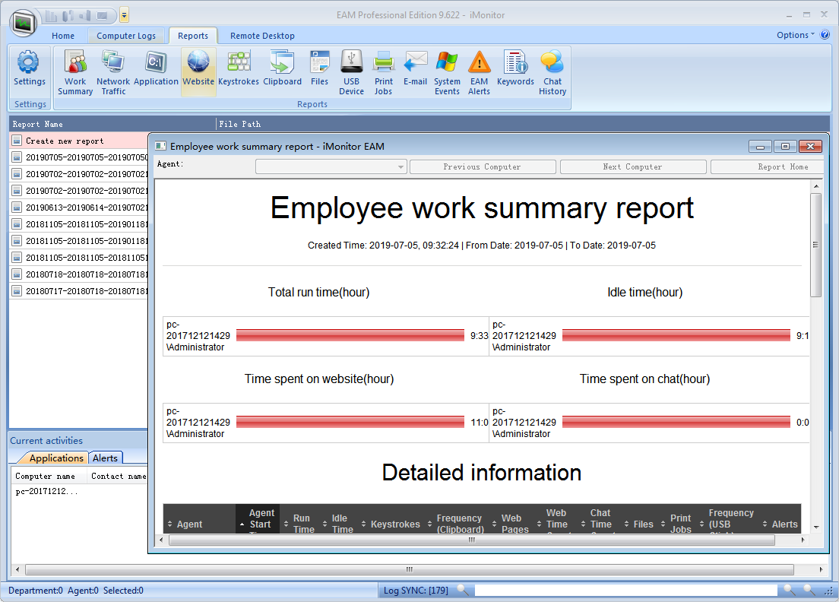Switch to the Alerts tab in Current activities
Image resolution: width=839 pixels, height=602 pixels.
[x=105, y=458]
